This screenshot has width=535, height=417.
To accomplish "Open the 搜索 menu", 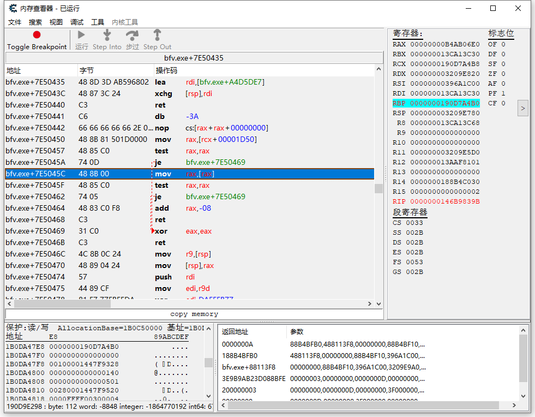I will (x=35, y=22).
